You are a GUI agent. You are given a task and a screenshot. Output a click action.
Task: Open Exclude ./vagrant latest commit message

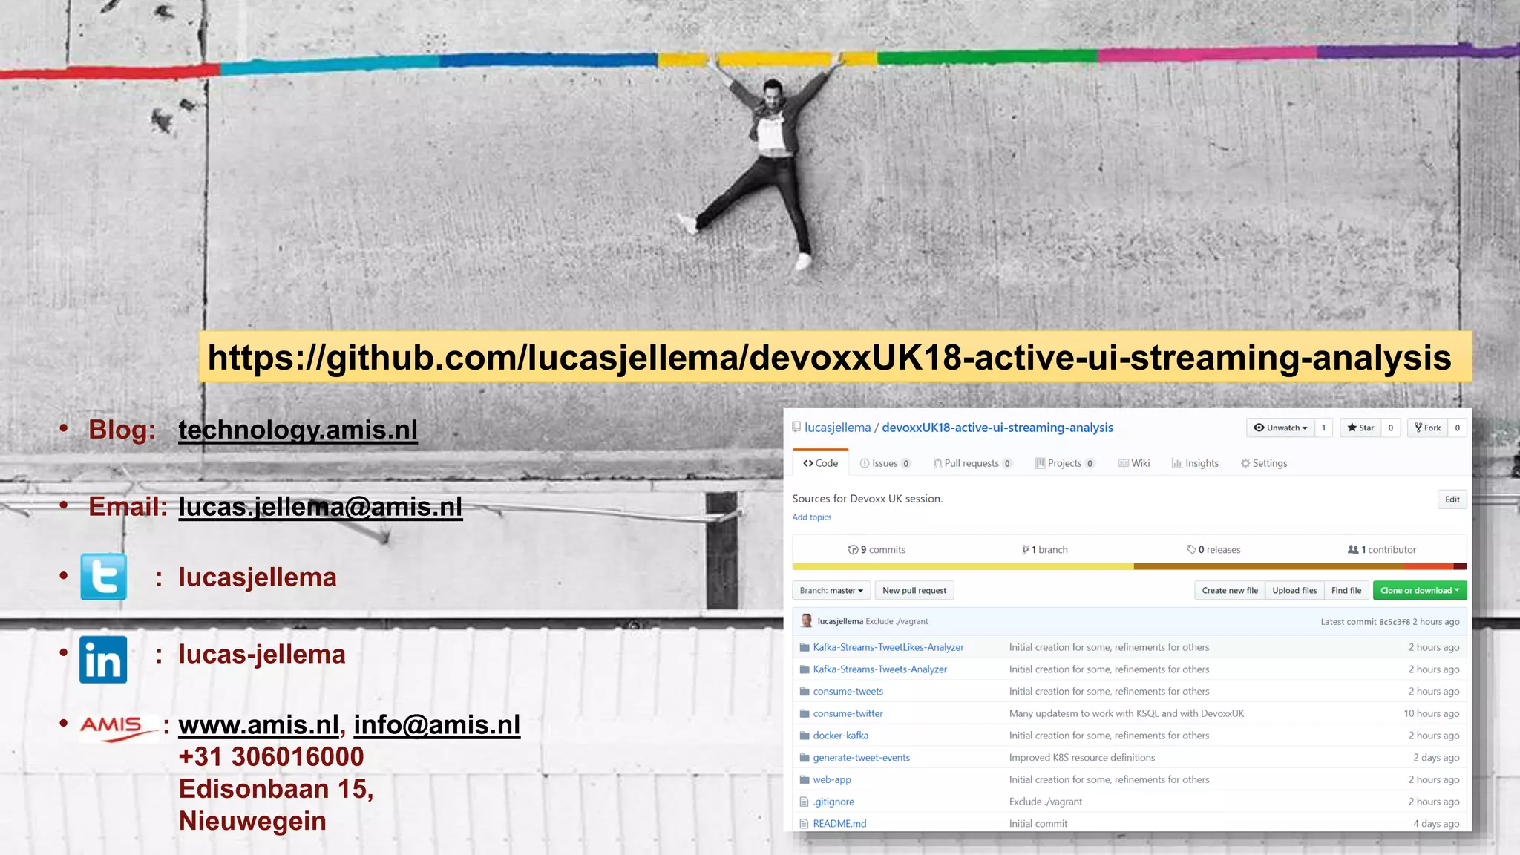[x=897, y=622]
